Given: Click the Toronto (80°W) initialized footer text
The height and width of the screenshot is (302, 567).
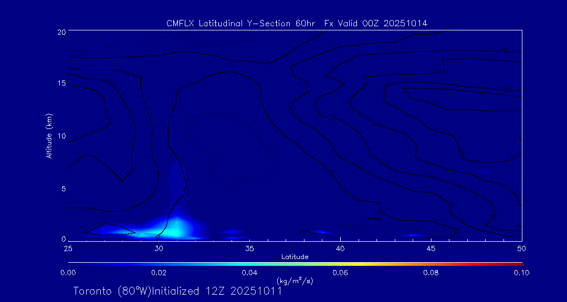Looking at the screenshot, I should point(177,291).
